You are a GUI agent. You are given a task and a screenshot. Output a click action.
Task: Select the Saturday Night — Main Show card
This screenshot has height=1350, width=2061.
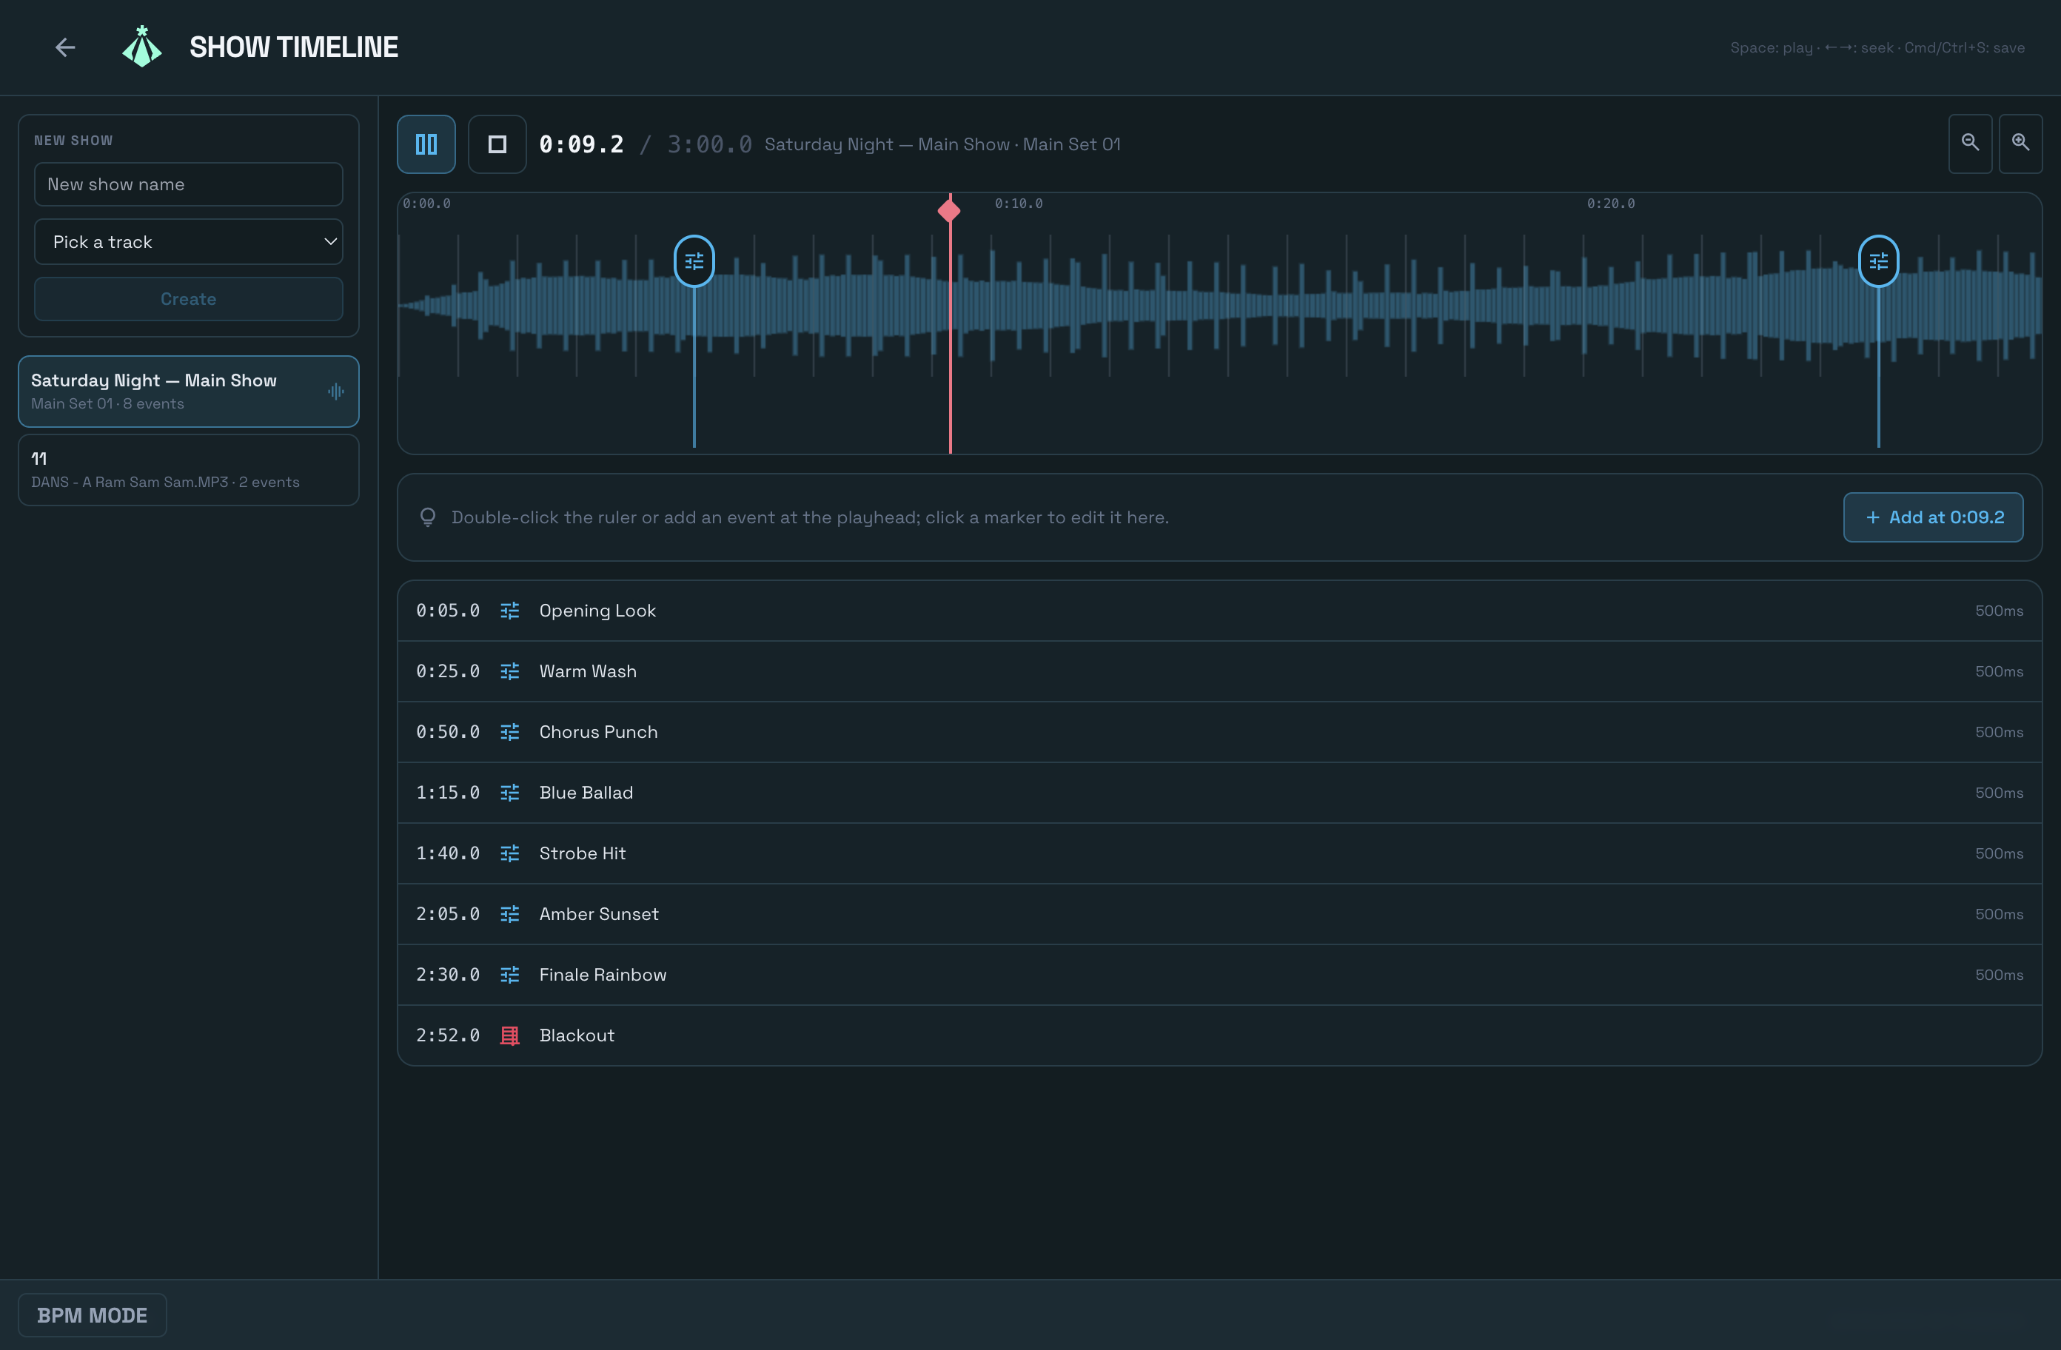(189, 392)
